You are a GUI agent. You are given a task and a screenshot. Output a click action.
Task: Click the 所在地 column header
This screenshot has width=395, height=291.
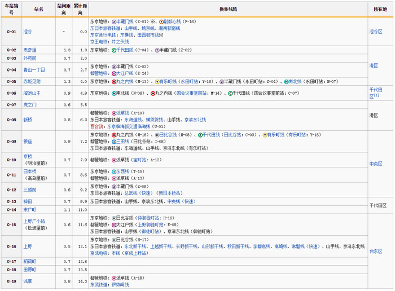click(380, 10)
